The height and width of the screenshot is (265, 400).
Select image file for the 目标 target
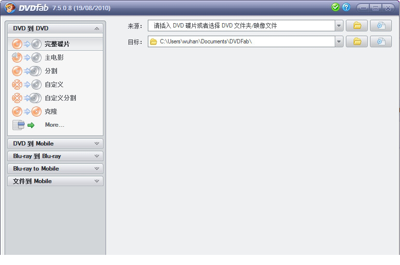(381, 41)
